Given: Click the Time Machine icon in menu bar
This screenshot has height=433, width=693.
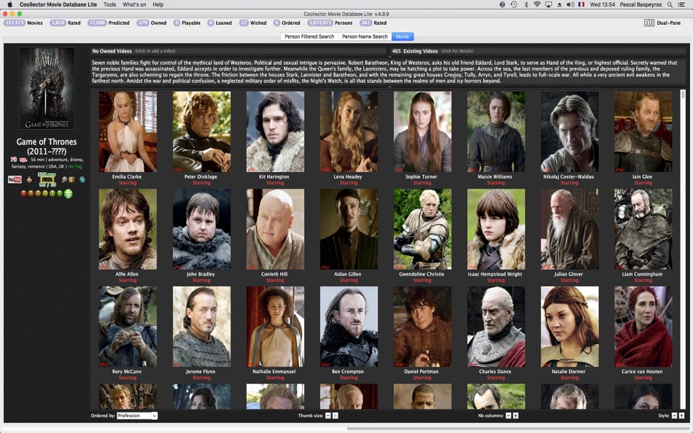Looking at the screenshot, I should 514,4.
